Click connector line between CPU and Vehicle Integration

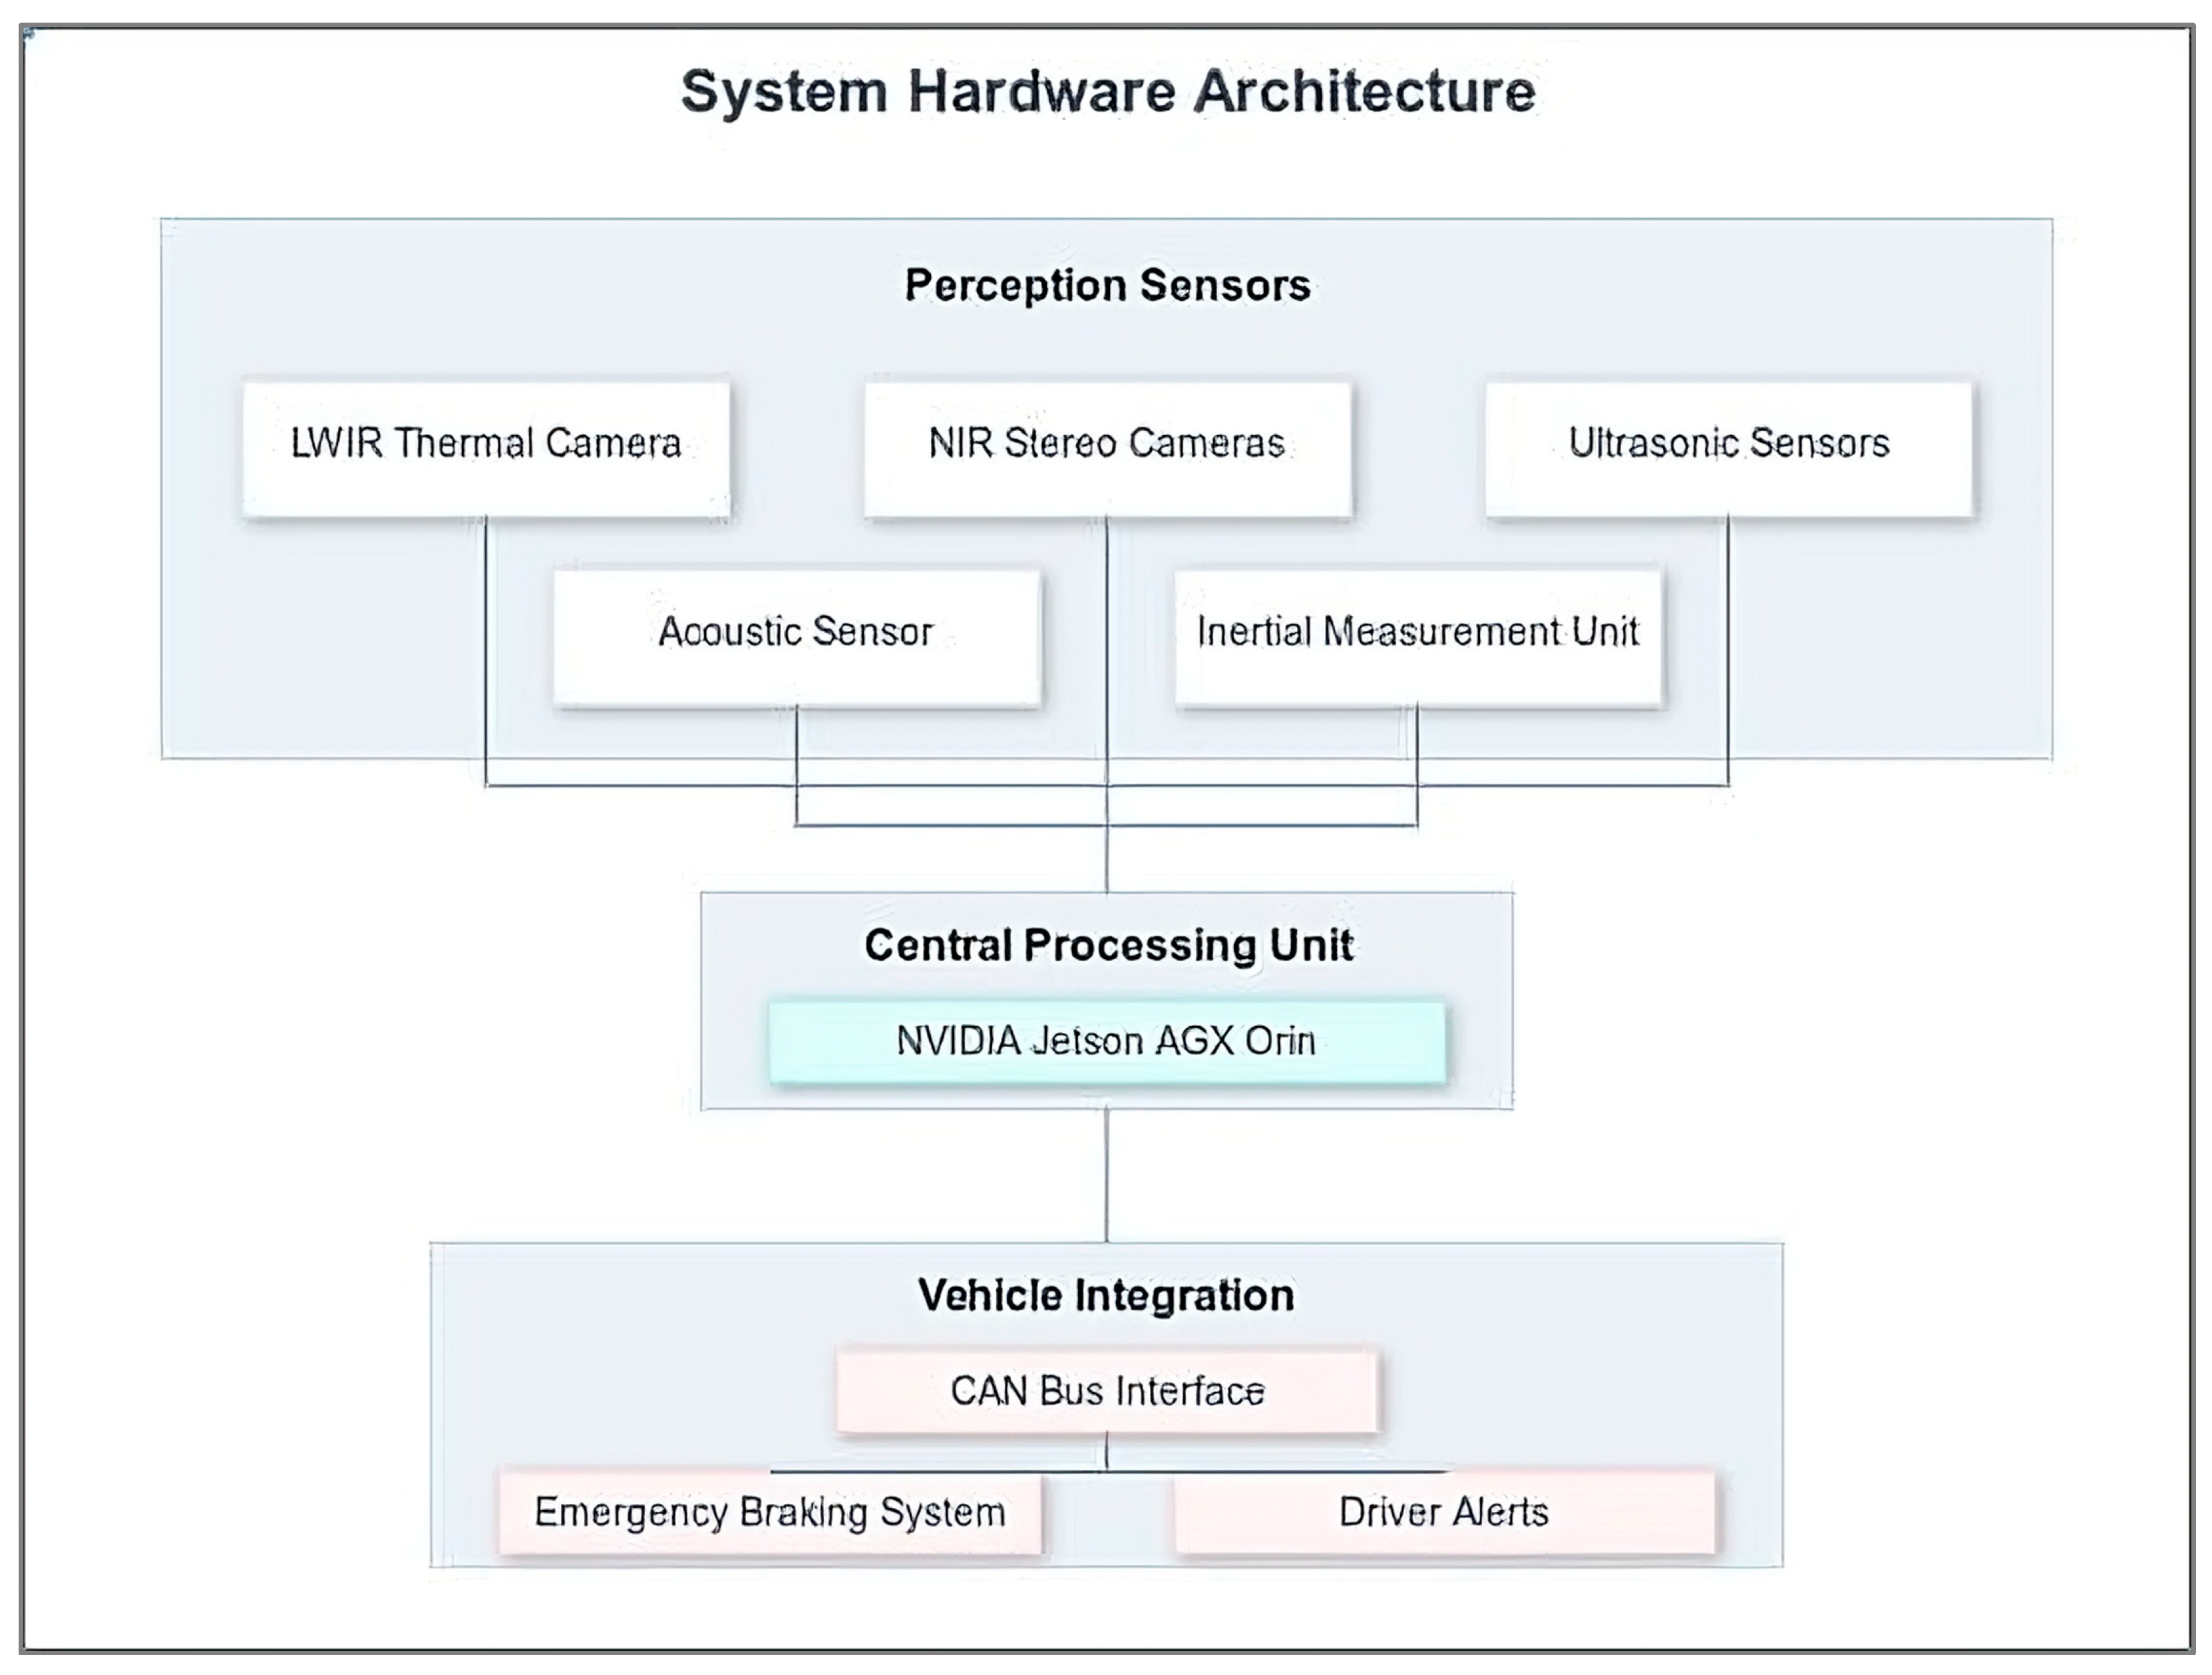click(1107, 1175)
